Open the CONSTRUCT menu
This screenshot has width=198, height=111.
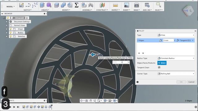tap(102, 10)
